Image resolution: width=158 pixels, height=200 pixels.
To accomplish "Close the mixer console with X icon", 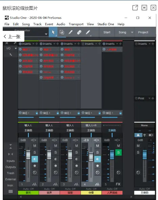I will coord(7,43).
